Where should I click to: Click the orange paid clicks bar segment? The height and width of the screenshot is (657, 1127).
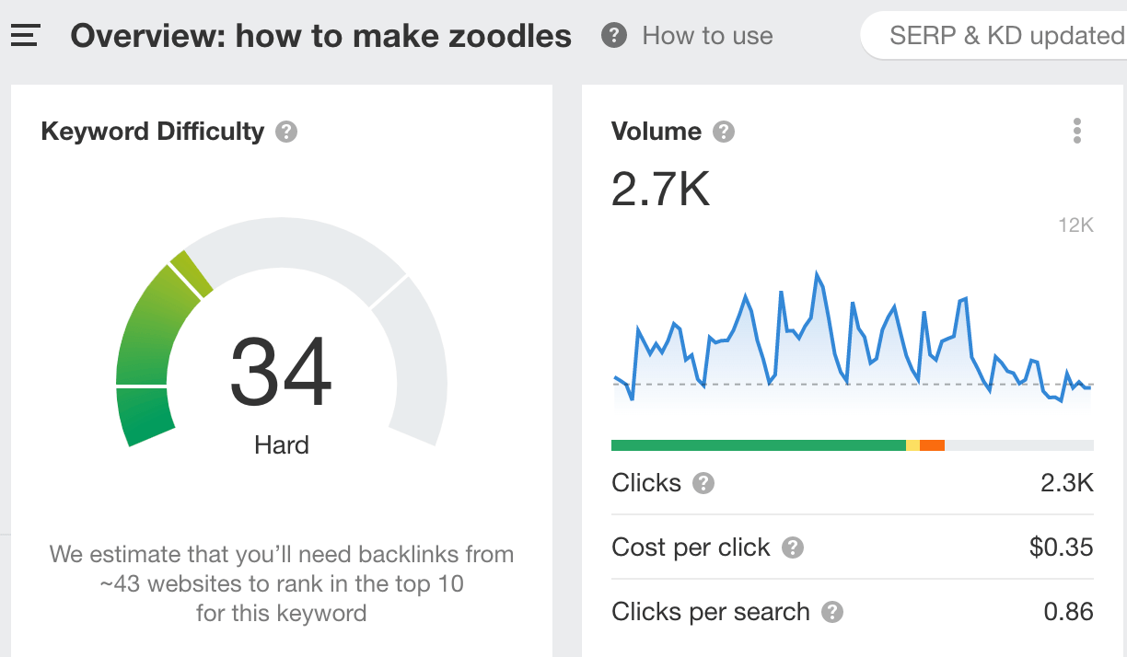932,444
